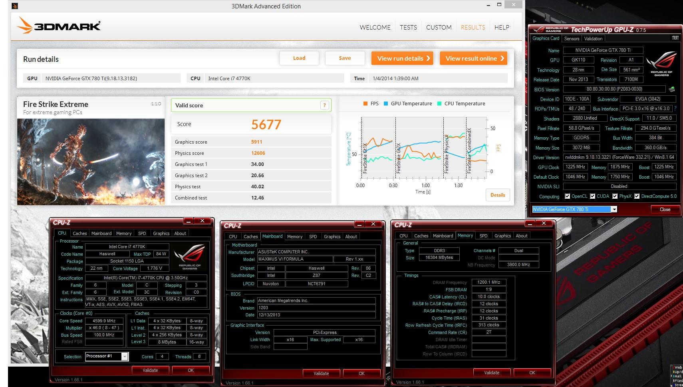Open Caches tab in left CPU-Z window

coord(79,233)
